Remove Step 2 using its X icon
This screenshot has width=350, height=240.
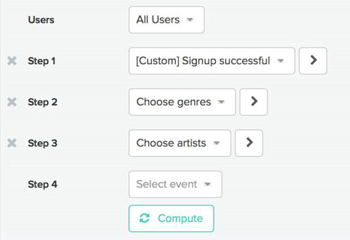click(x=12, y=102)
